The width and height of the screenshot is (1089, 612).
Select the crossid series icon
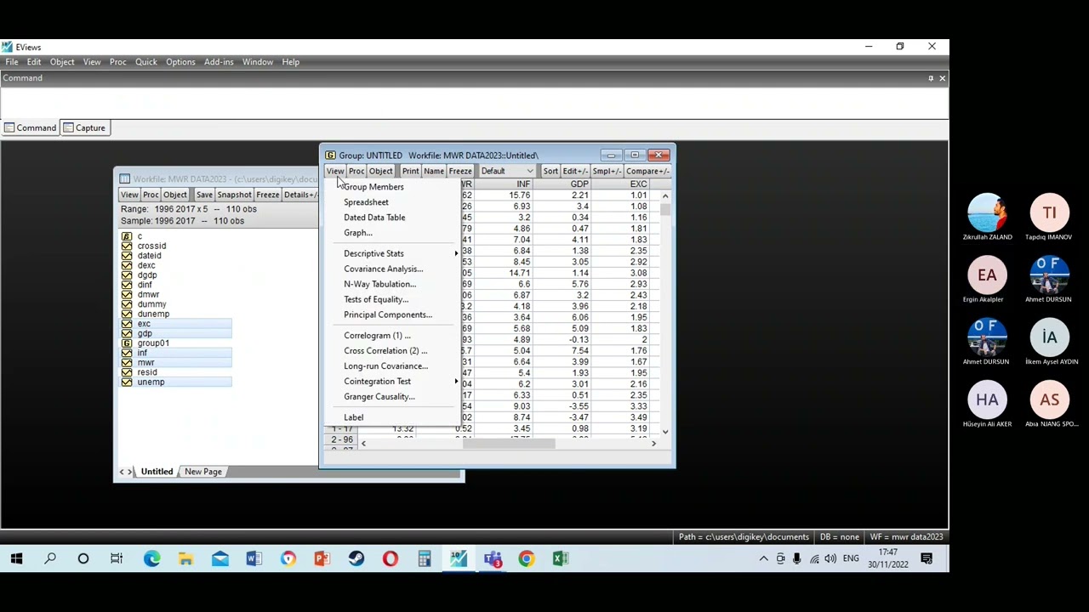coord(127,246)
